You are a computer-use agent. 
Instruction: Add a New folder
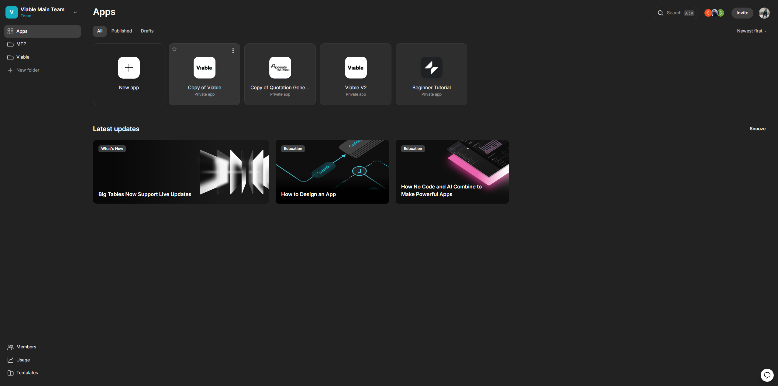coord(28,70)
